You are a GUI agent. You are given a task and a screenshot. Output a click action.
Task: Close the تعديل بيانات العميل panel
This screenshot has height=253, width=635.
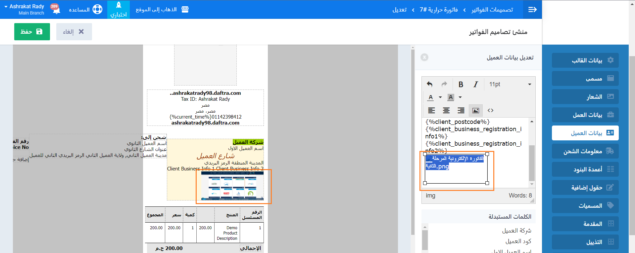[424, 57]
